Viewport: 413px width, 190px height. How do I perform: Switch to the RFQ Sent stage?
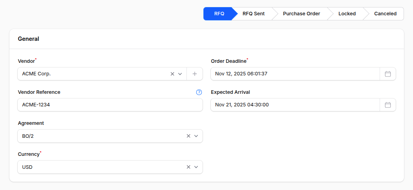253,14
